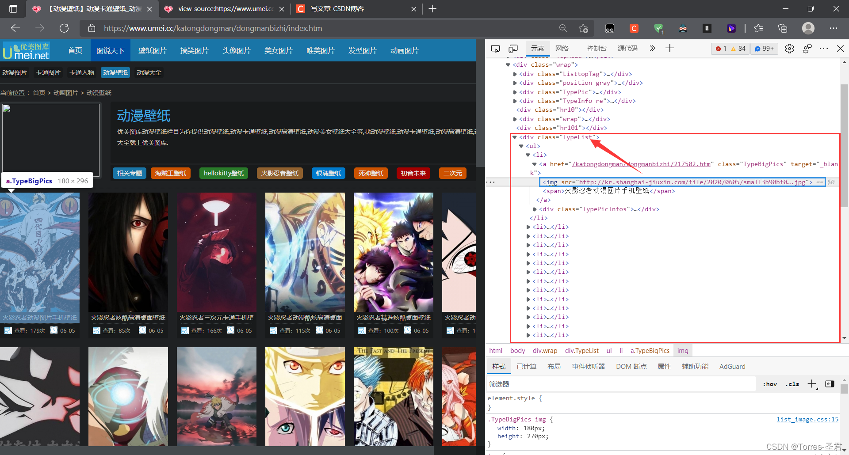The image size is (849, 455).
Task: Switch to the 源代码 DevTools tab
Action: pos(627,49)
